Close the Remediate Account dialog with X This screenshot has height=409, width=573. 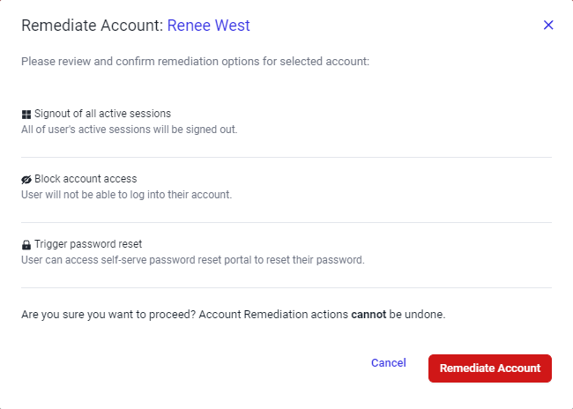coord(548,26)
